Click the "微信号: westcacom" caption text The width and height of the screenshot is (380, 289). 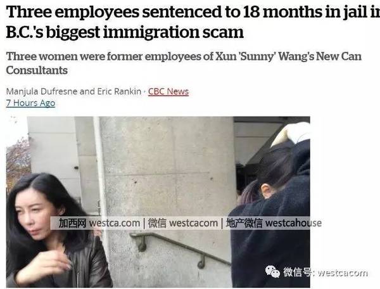click(x=326, y=272)
